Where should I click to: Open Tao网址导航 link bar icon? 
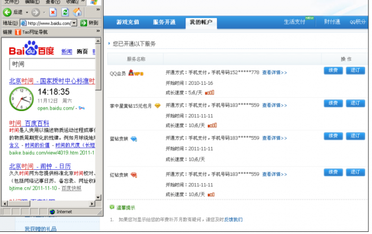pos(18,32)
